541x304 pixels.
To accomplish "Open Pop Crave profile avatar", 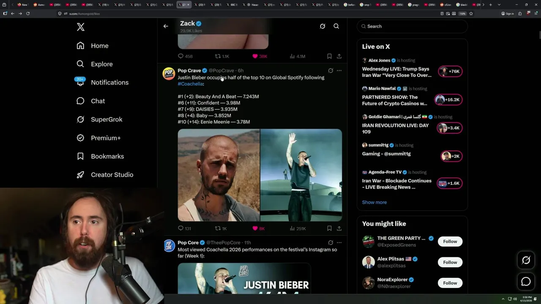I will click(169, 73).
